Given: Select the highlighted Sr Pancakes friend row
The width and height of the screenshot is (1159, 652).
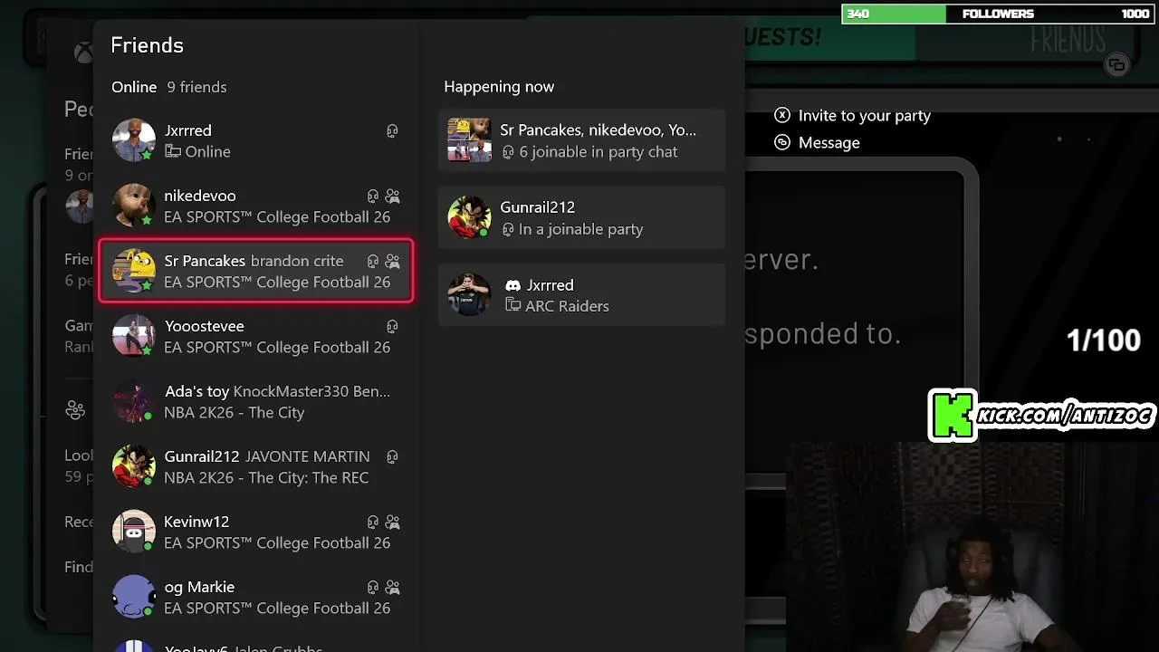Looking at the screenshot, I should coord(255,271).
